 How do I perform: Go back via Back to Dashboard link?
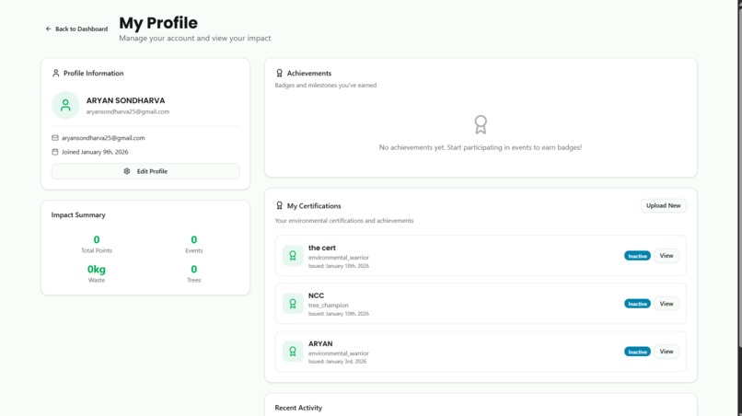tap(76, 29)
